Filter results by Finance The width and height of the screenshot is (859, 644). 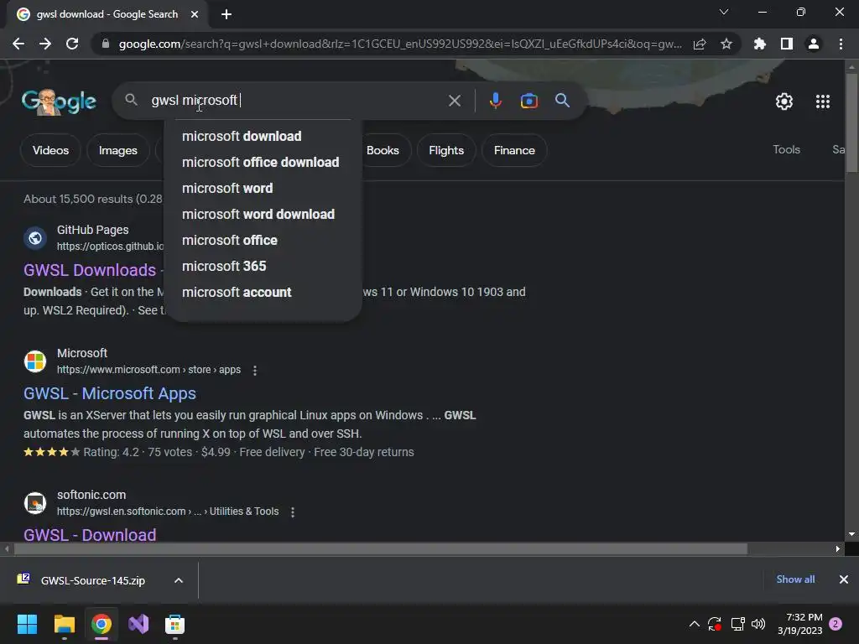pos(514,150)
